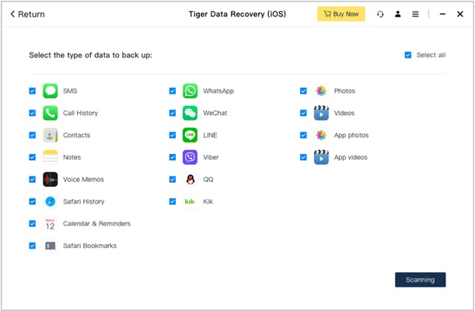
Task: Toggle the Select all checkbox
Action: pyautogui.click(x=408, y=55)
